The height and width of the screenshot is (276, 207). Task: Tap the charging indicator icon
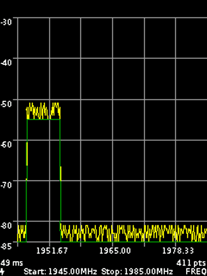point(2,271)
